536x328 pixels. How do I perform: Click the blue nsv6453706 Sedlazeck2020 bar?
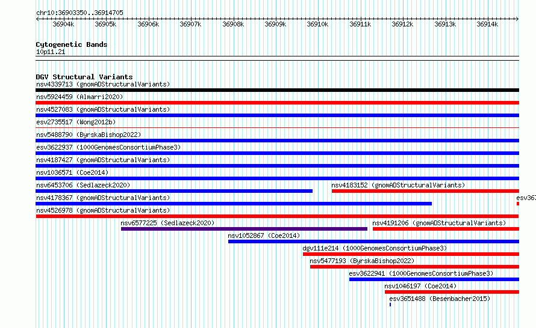[x=174, y=191]
